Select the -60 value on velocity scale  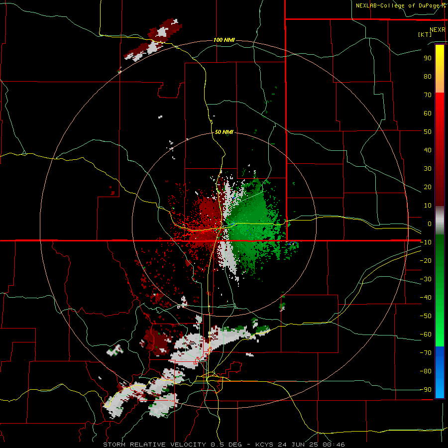pyautogui.click(x=426, y=335)
